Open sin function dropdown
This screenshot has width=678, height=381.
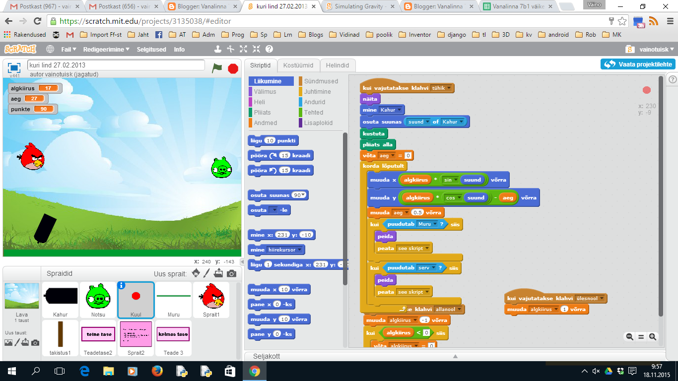450,180
